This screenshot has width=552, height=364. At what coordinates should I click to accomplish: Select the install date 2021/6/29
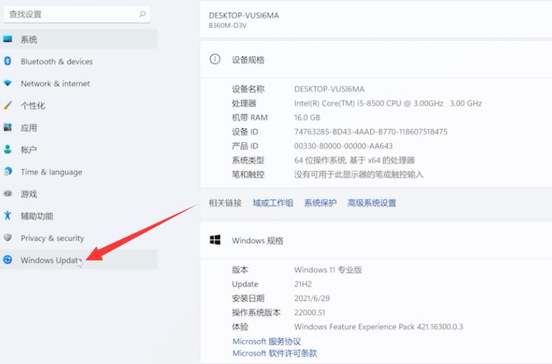(312, 298)
